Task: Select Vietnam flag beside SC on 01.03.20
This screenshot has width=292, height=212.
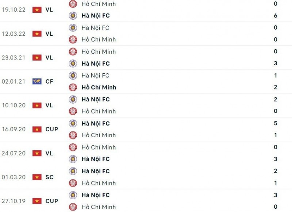Action: (37, 177)
